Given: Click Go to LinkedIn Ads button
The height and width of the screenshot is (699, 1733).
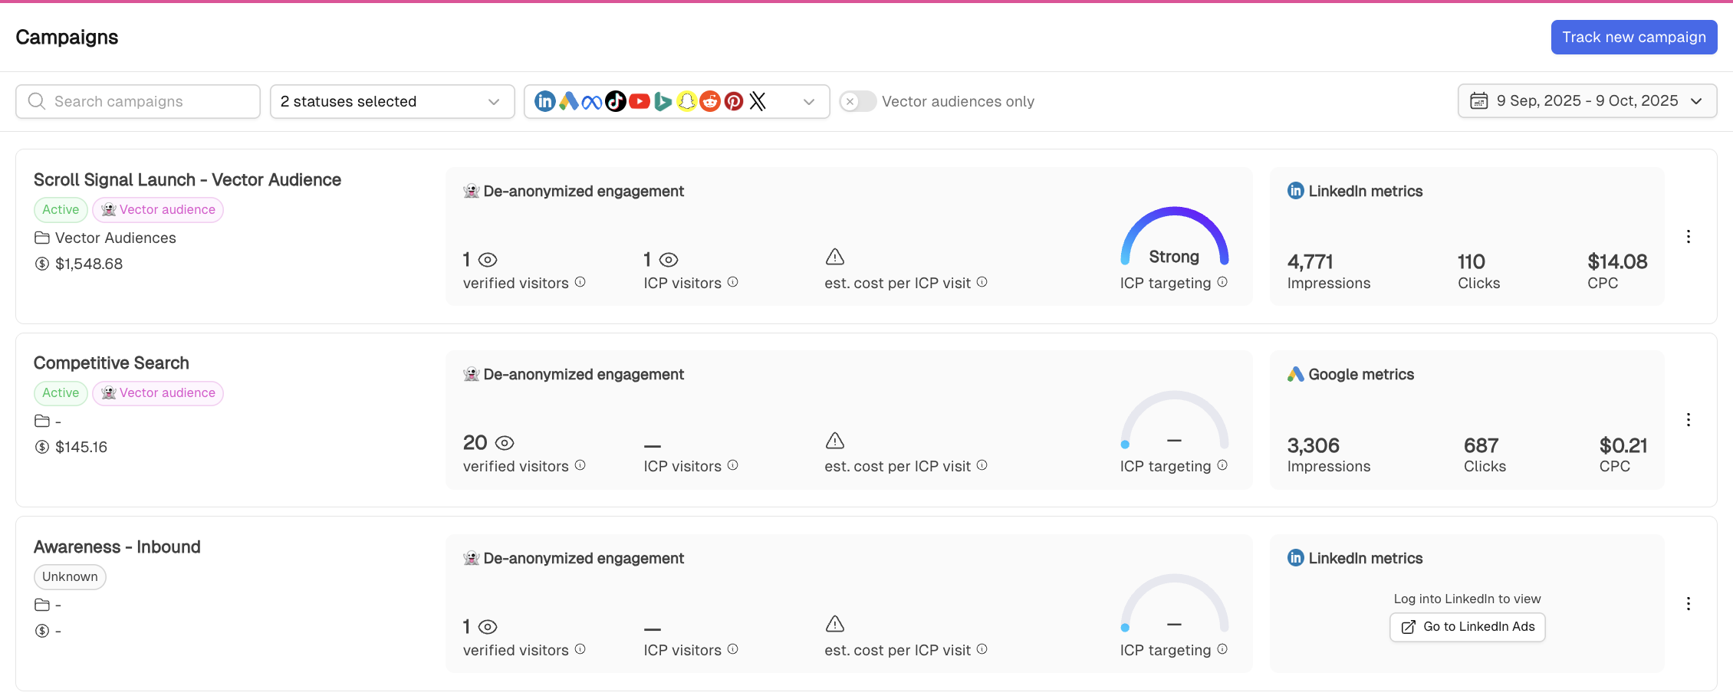Looking at the screenshot, I should click(1468, 627).
